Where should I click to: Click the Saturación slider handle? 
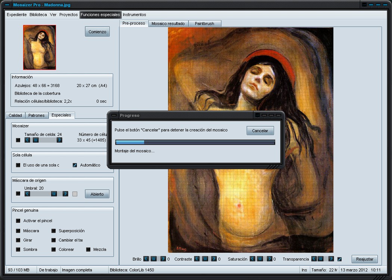coord(260,259)
